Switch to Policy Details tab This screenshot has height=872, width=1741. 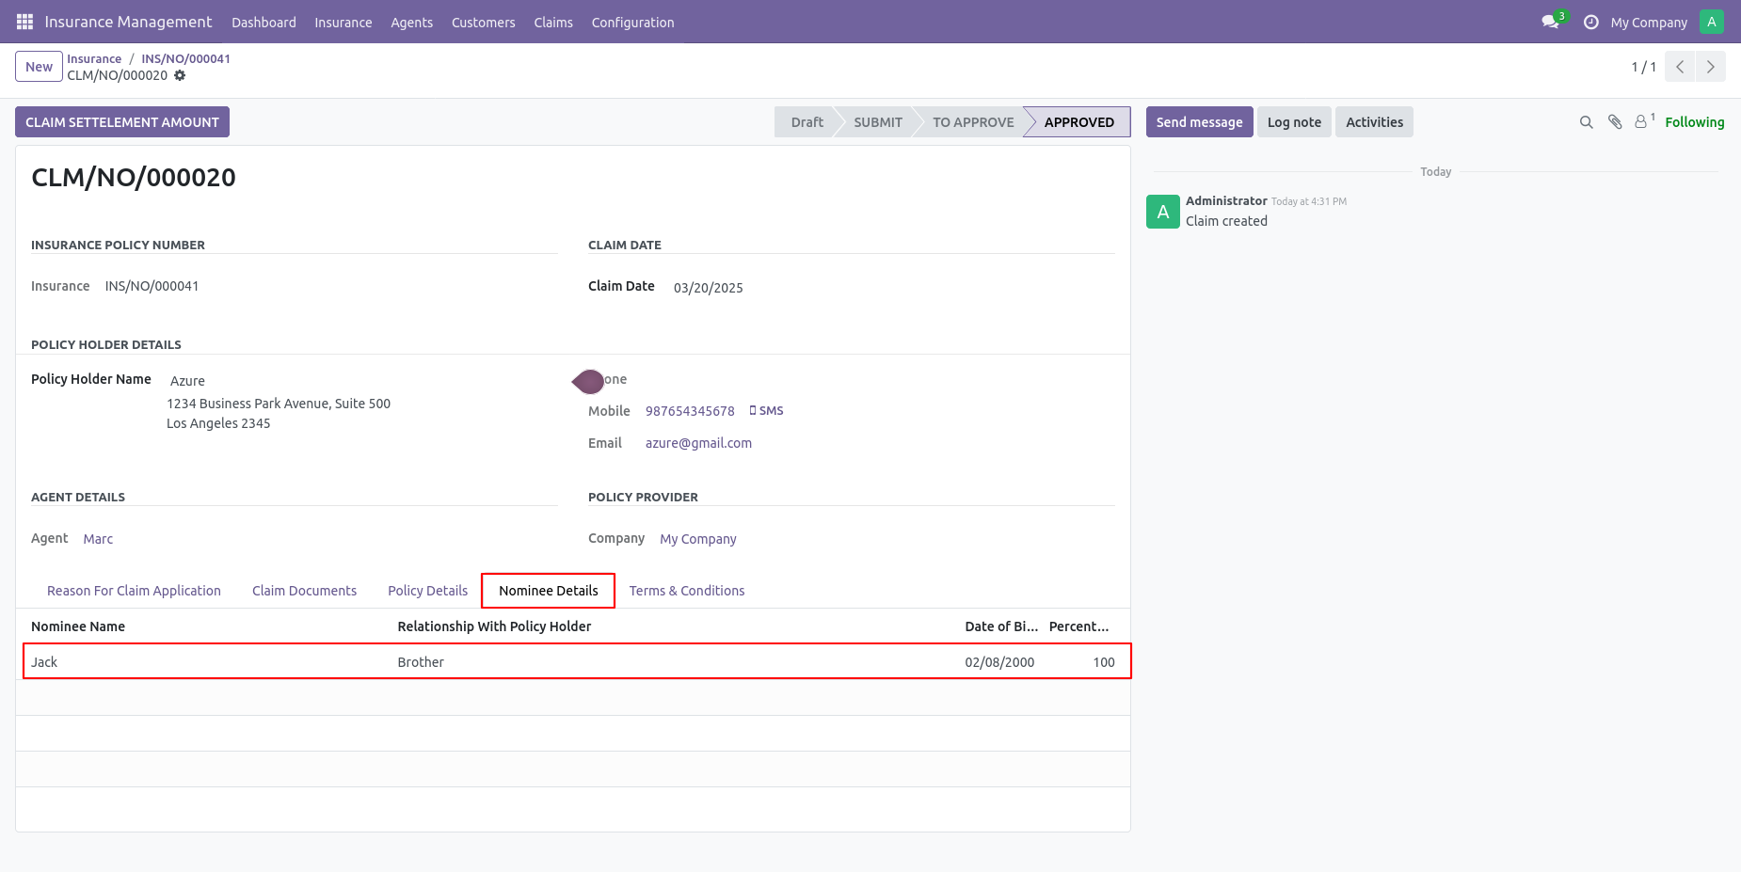point(428,591)
